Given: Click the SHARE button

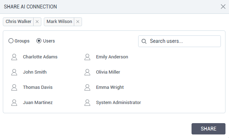Looking at the screenshot, I should point(209,129).
